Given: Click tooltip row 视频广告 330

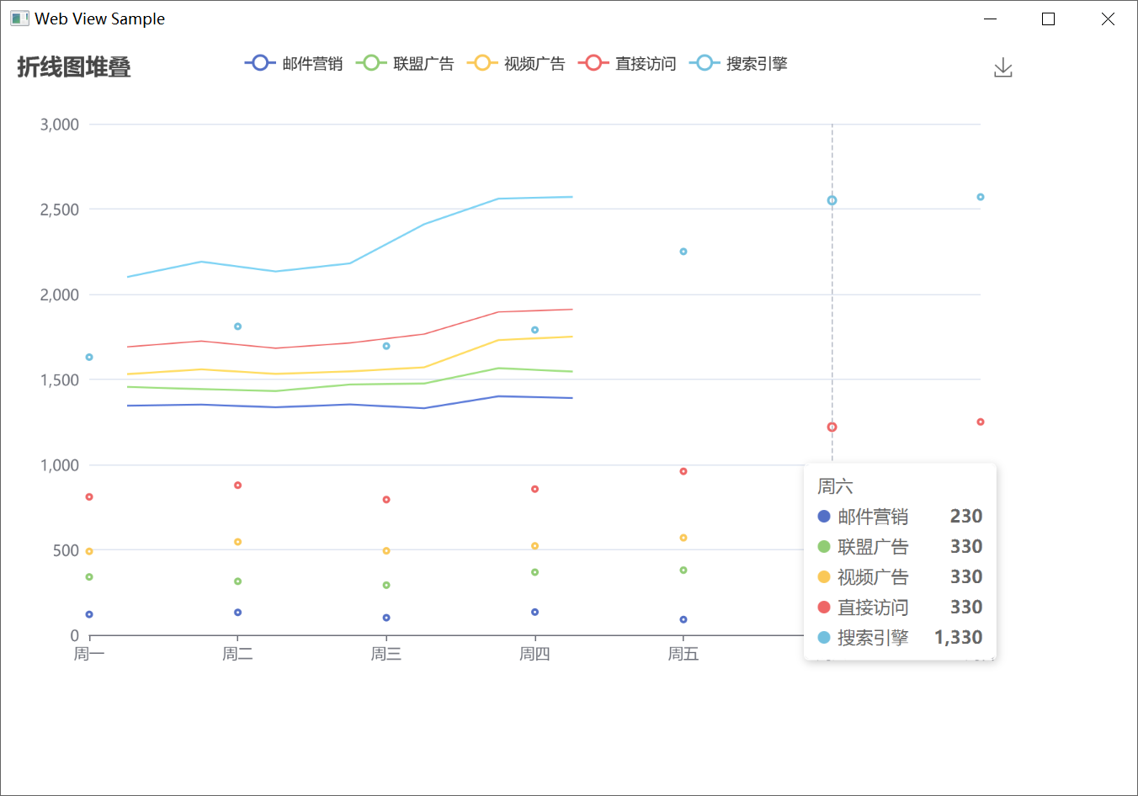Looking at the screenshot, I should click(x=900, y=577).
